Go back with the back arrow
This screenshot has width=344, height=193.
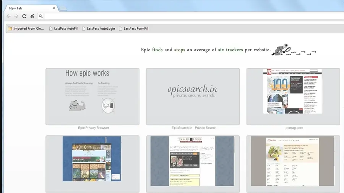(x=8, y=16)
